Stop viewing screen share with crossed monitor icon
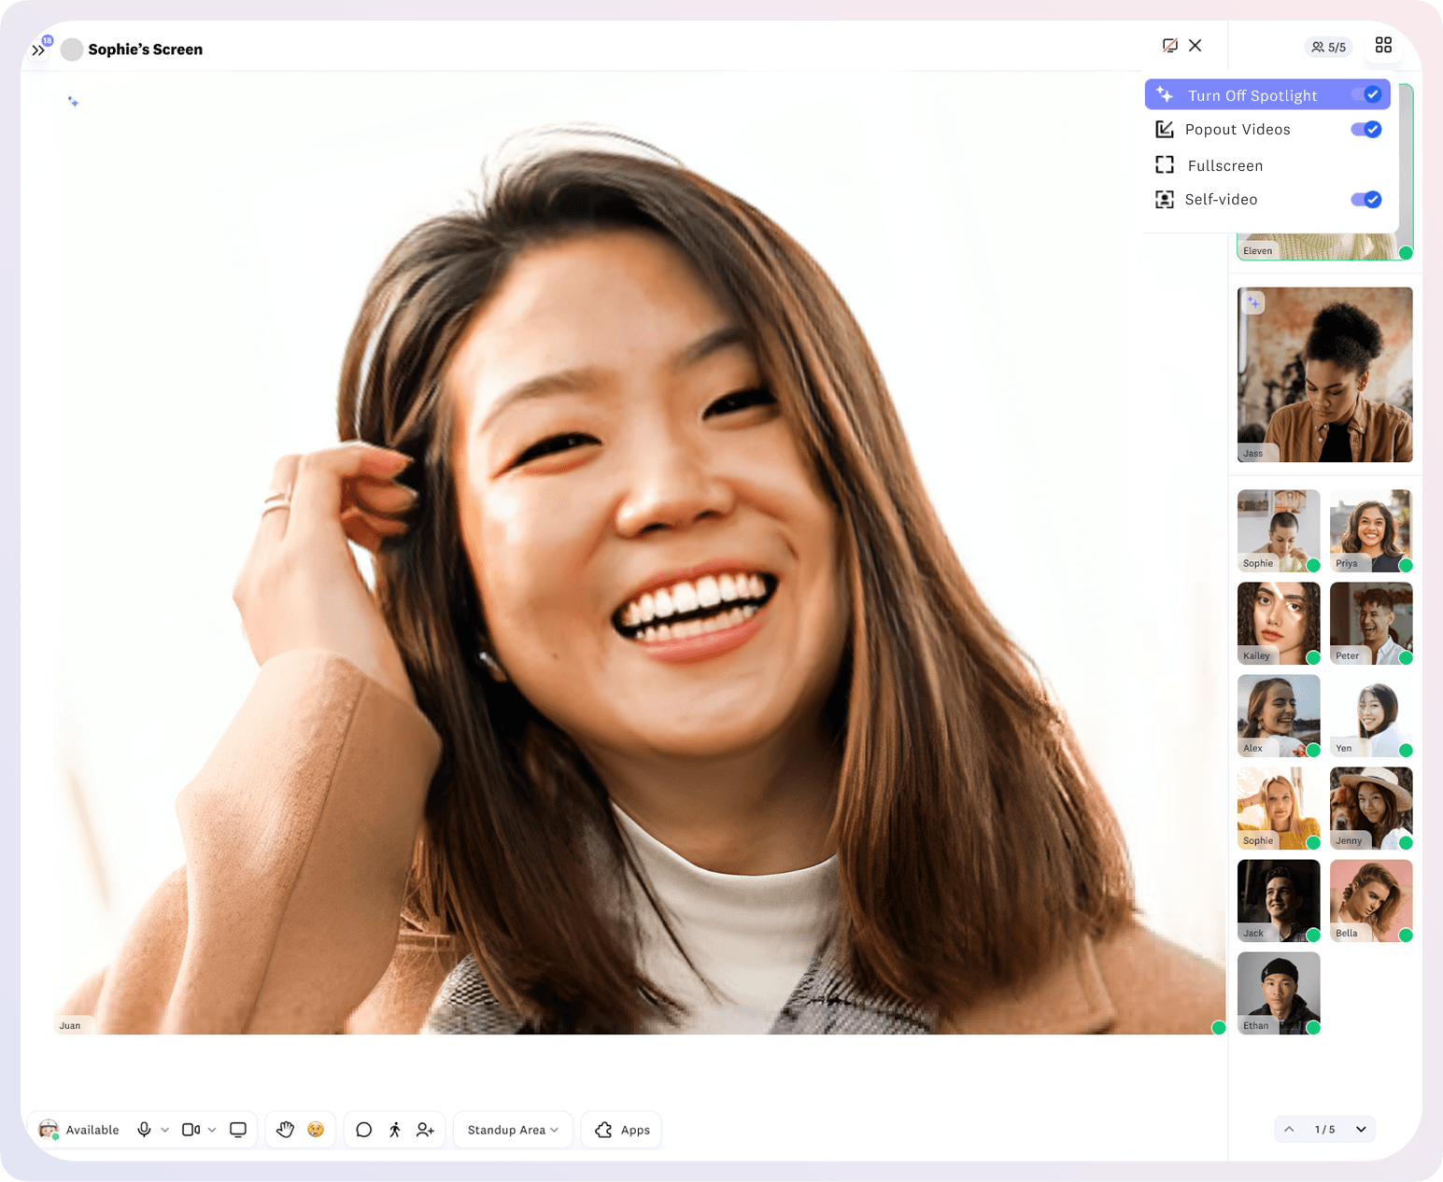This screenshot has width=1443, height=1182. [1169, 46]
